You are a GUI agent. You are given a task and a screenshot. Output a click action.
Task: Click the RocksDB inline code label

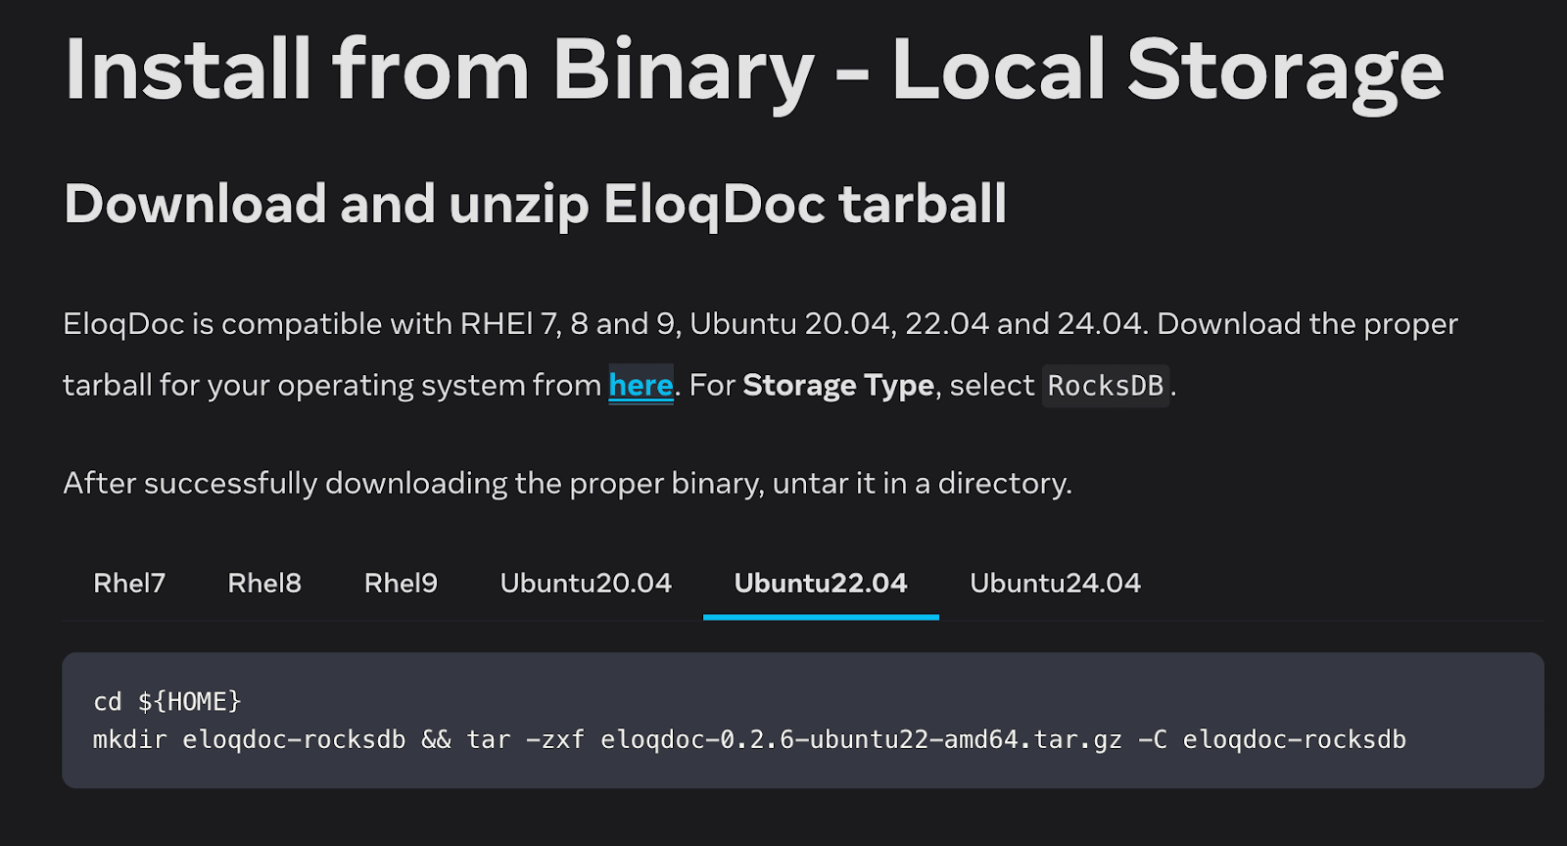point(1106,386)
